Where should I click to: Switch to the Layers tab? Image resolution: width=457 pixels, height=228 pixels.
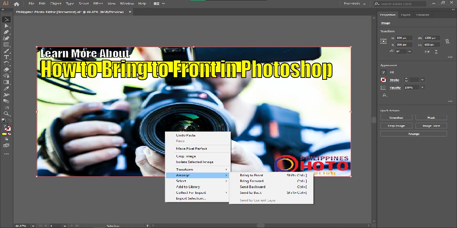click(x=405, y=15)
